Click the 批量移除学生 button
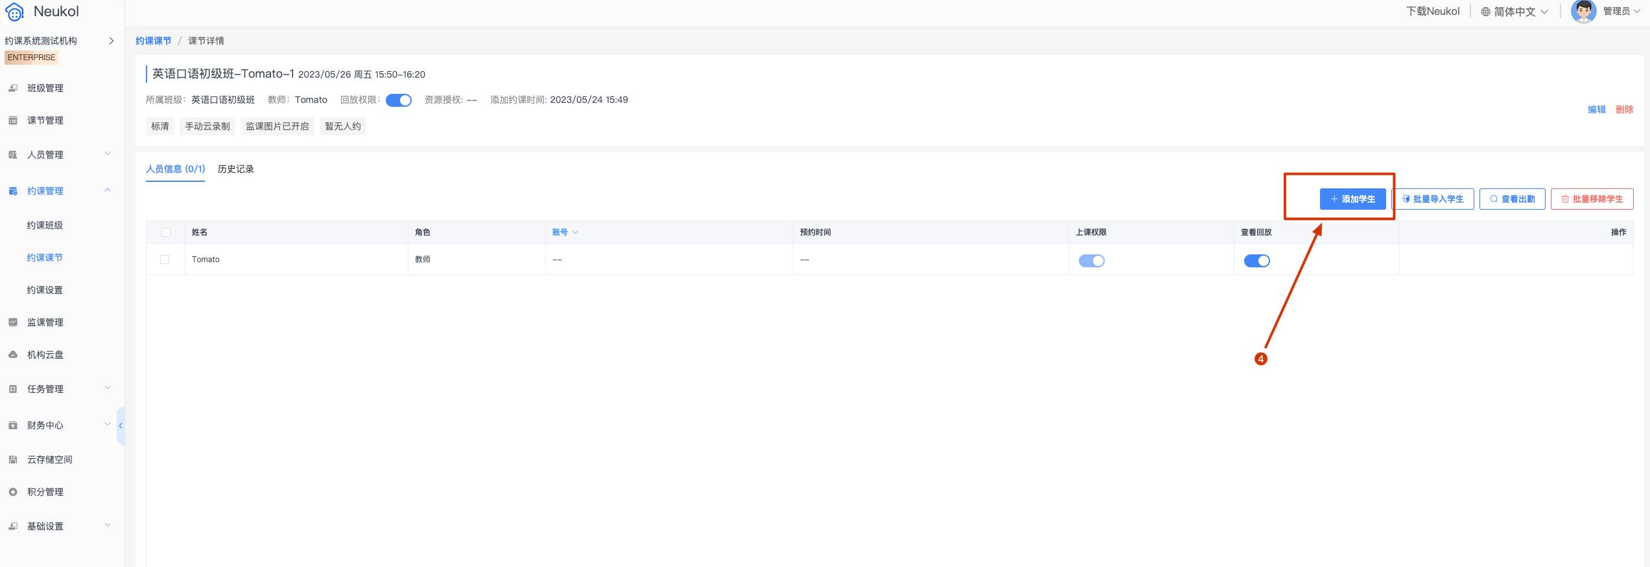Screen dimensions: 1650x567 (x=1592, y=199)
